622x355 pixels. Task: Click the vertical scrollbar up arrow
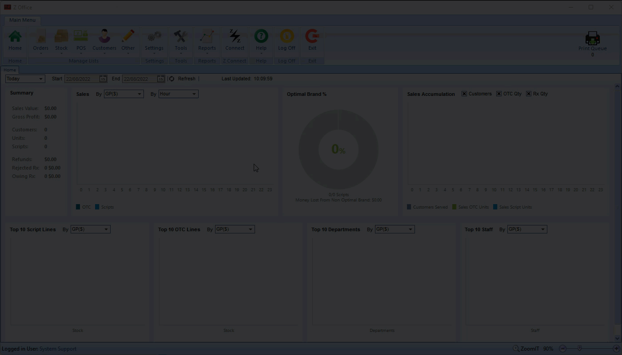coord(617,86)
